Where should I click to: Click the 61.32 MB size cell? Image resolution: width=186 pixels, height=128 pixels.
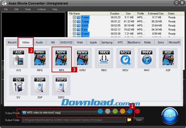[129, 21]
